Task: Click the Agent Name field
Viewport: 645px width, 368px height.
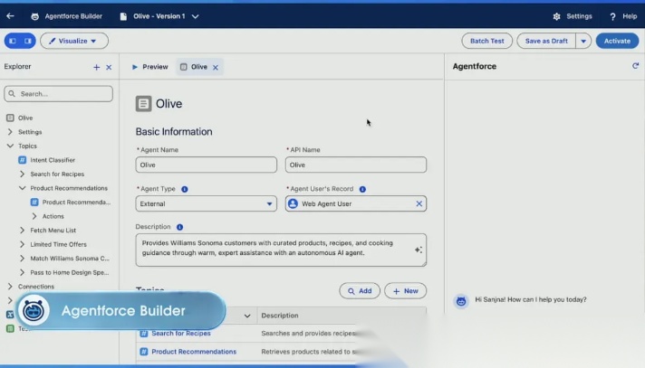Action: click(206, 165)
